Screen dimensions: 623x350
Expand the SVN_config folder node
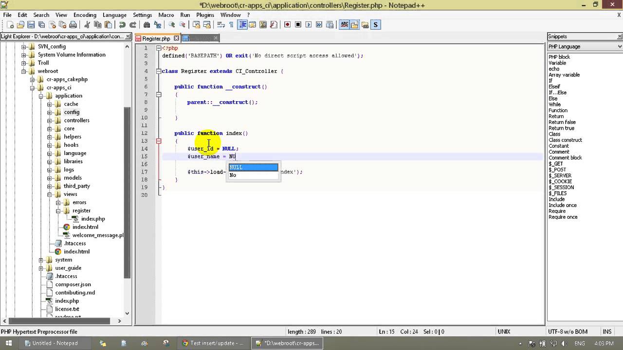tap(23, 47)
